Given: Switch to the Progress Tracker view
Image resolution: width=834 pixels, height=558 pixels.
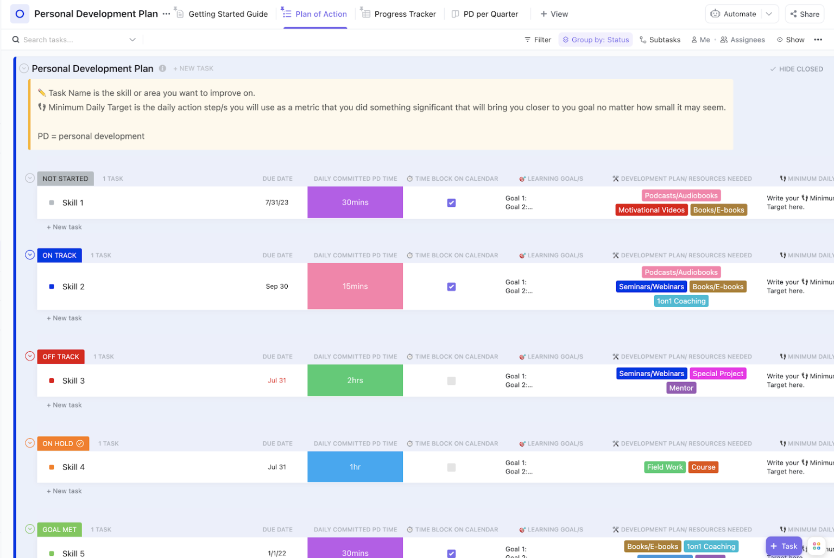Looking at the screenshot, I should (405, 14).
